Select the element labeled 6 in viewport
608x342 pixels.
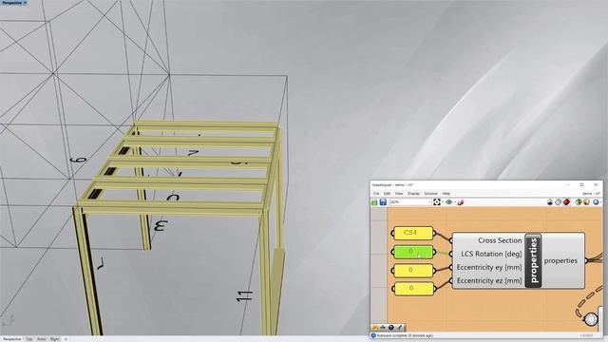coord(79,160)
